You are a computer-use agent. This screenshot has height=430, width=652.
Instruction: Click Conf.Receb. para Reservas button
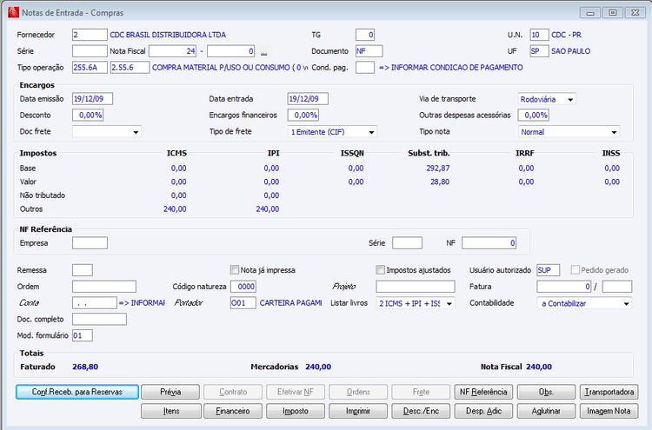pos(77,392)
